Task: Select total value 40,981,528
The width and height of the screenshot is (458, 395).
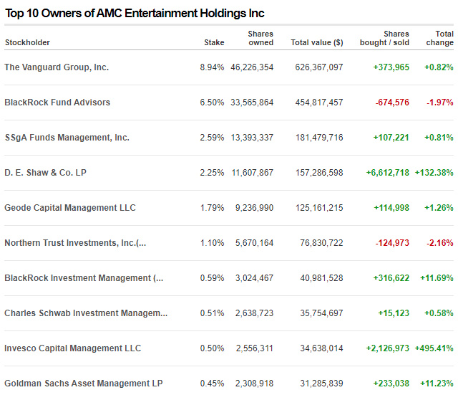Action: point(321,278)
